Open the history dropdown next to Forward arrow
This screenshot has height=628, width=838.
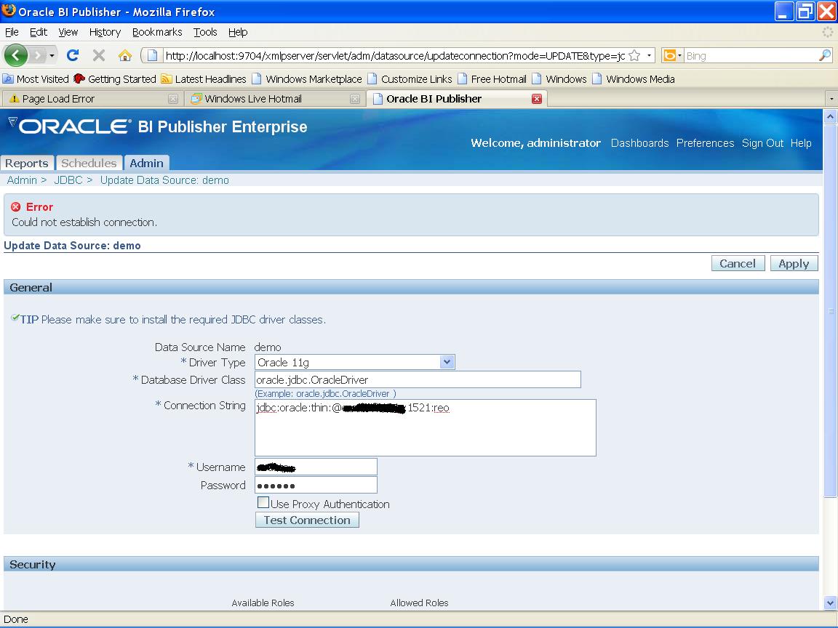point(52,55)
